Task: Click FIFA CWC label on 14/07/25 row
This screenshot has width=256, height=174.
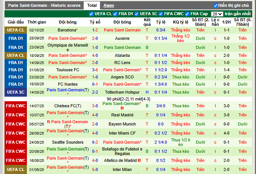Action: [x=16, y=106]
